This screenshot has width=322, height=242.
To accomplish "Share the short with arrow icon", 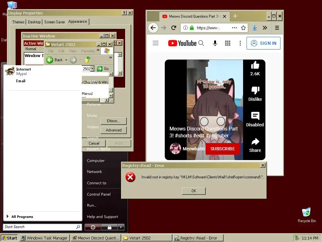I will [255, 141].
